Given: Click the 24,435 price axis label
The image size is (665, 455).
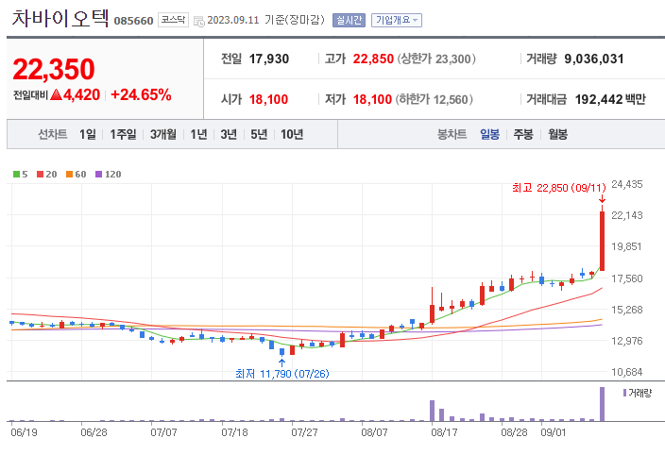Looking at the screenshot, I should point(627,184).
